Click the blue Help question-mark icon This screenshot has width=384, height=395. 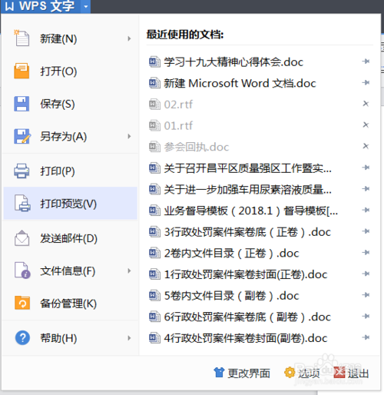(x=22, y=338)
